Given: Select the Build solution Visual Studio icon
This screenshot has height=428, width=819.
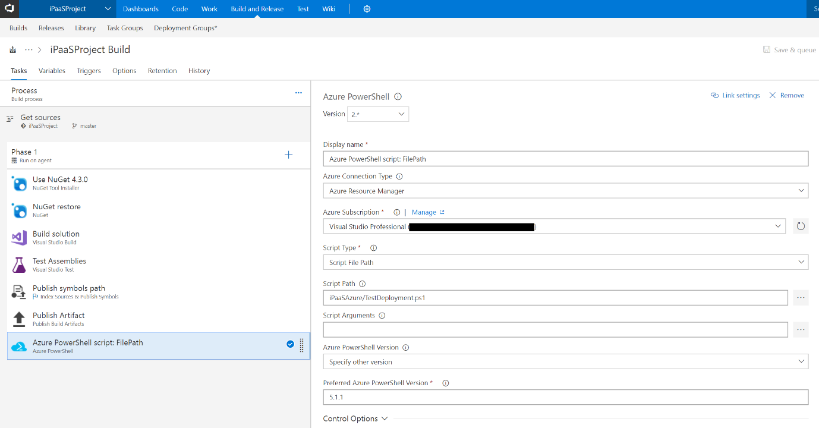Looking at the screenshot, I should click(19, 238).
